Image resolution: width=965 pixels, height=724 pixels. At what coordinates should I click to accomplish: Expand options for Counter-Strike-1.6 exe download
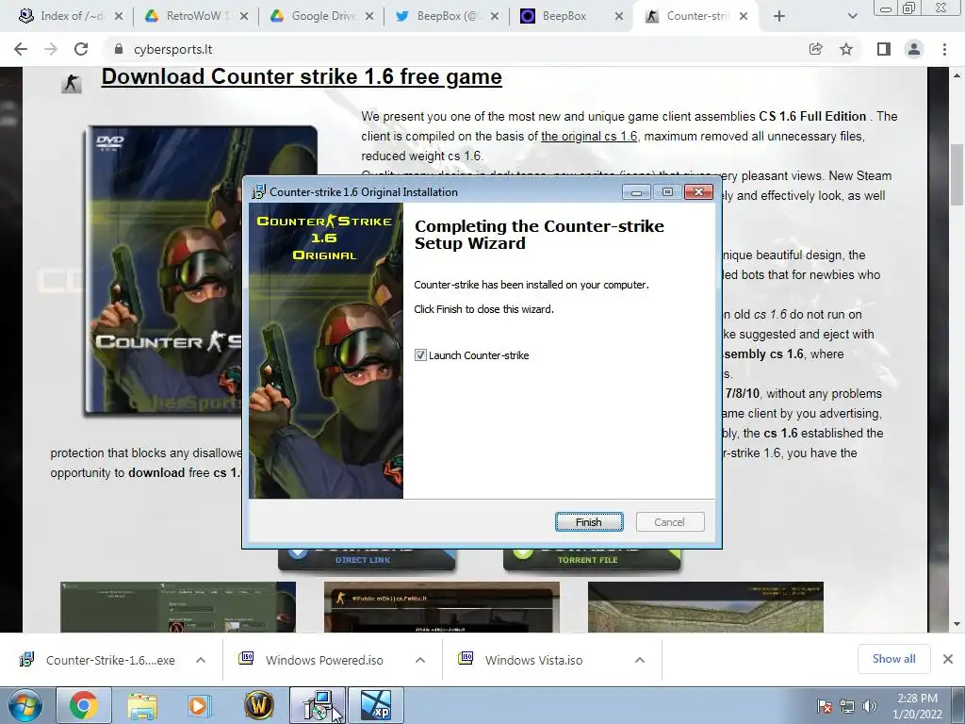(x=201, y=660)
